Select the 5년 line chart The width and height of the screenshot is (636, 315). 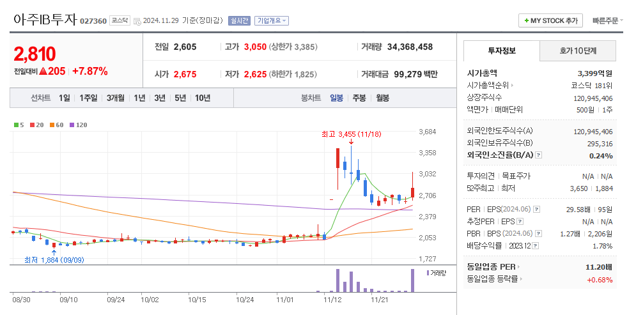click(180, 98)
